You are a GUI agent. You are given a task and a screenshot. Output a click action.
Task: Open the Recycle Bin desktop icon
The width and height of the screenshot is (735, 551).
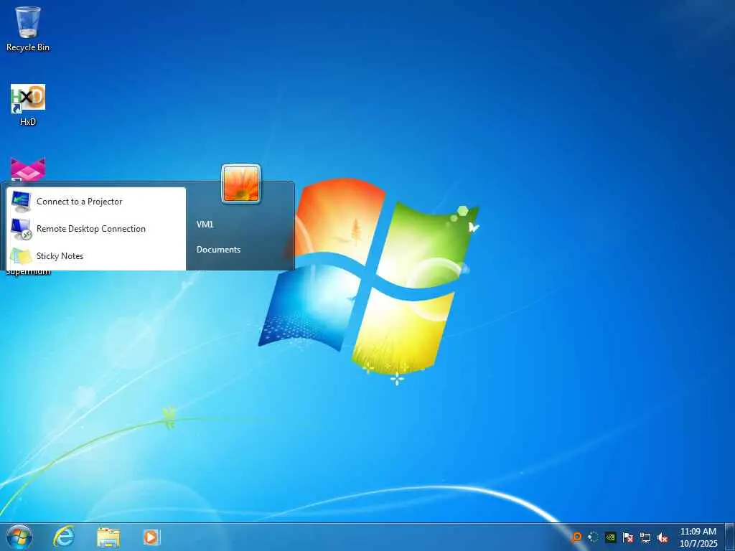28,28
